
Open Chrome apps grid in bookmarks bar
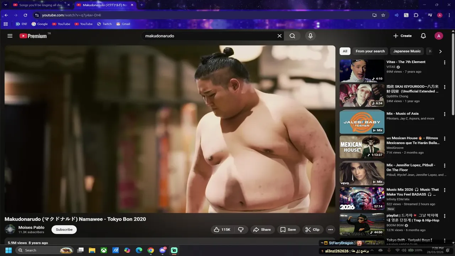(x=6, y=24)
